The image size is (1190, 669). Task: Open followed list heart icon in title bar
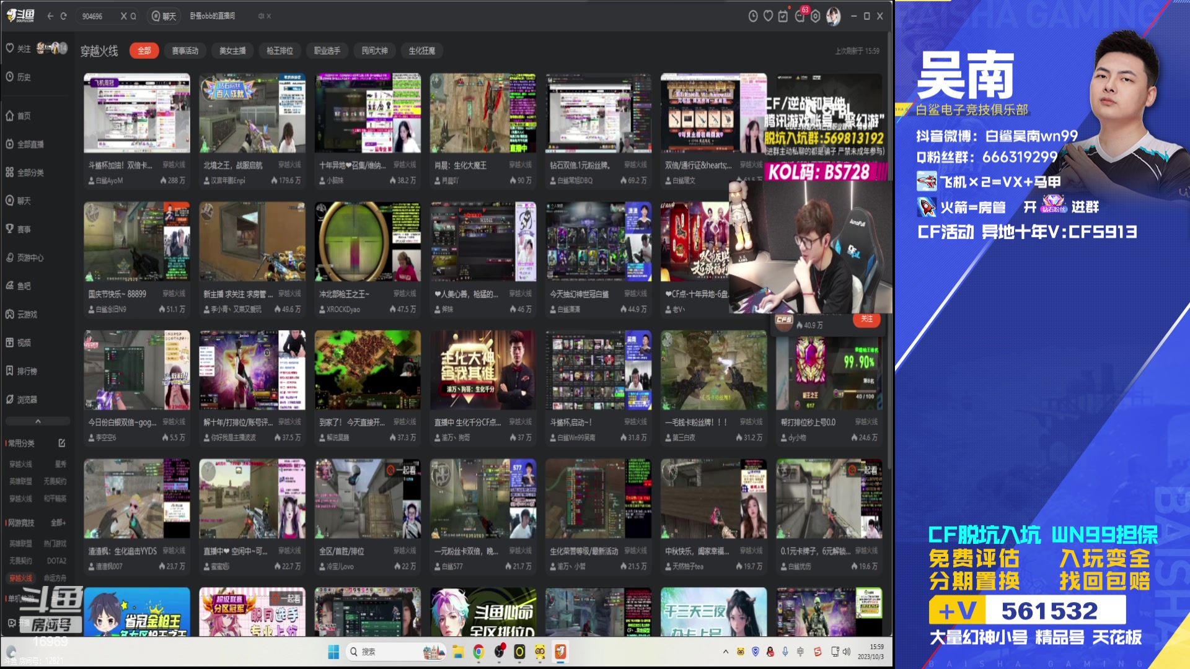coord(768,16)
